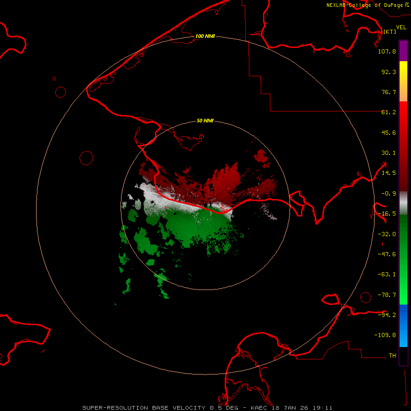Click the purple top segment of color bar
The height and width of the screenshot is (411, 411).
[403, 51]
